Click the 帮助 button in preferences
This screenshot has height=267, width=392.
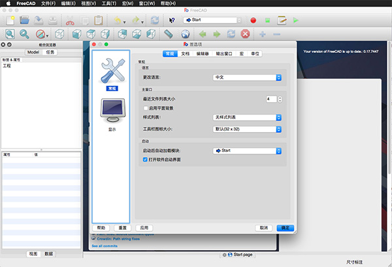click(101, 228)
